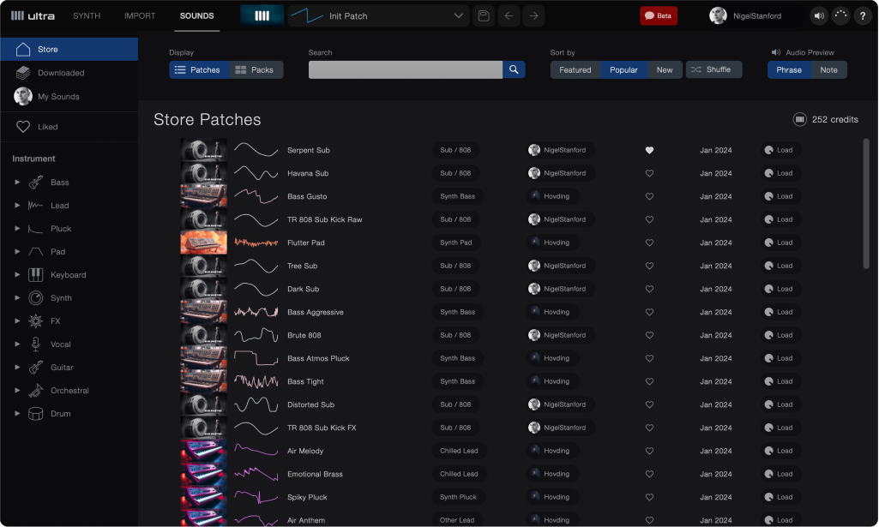Click the search magnifier button
The width and height of the screenshot is (879, 527).
click(x=514, y=69)
